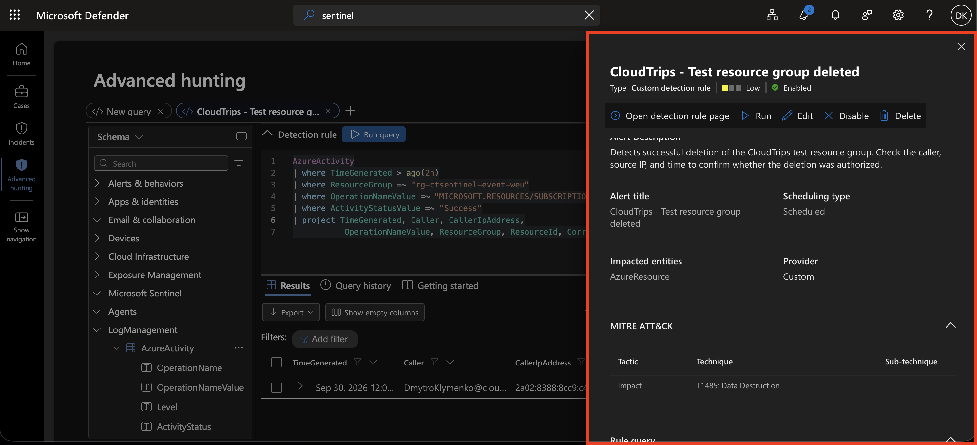Viewport: 977px width, 445px height.
Task: Open TimeGenerated column sort menu
Action: coord(374,362)
